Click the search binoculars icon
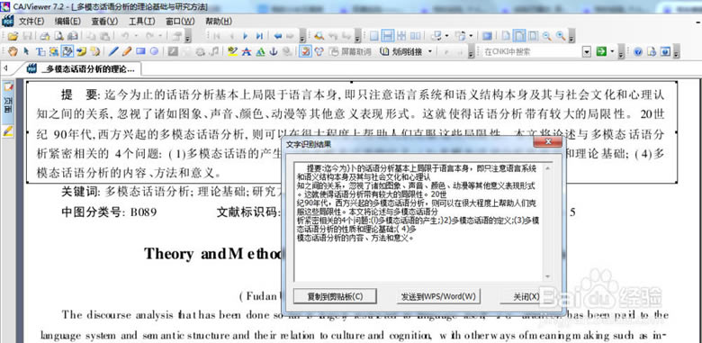This screenshot has height=343, width=702. (x=319, y=36)
